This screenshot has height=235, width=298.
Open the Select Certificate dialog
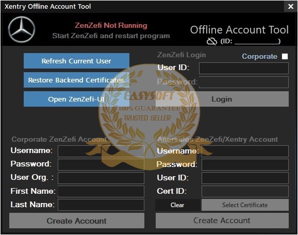(245, 205)
